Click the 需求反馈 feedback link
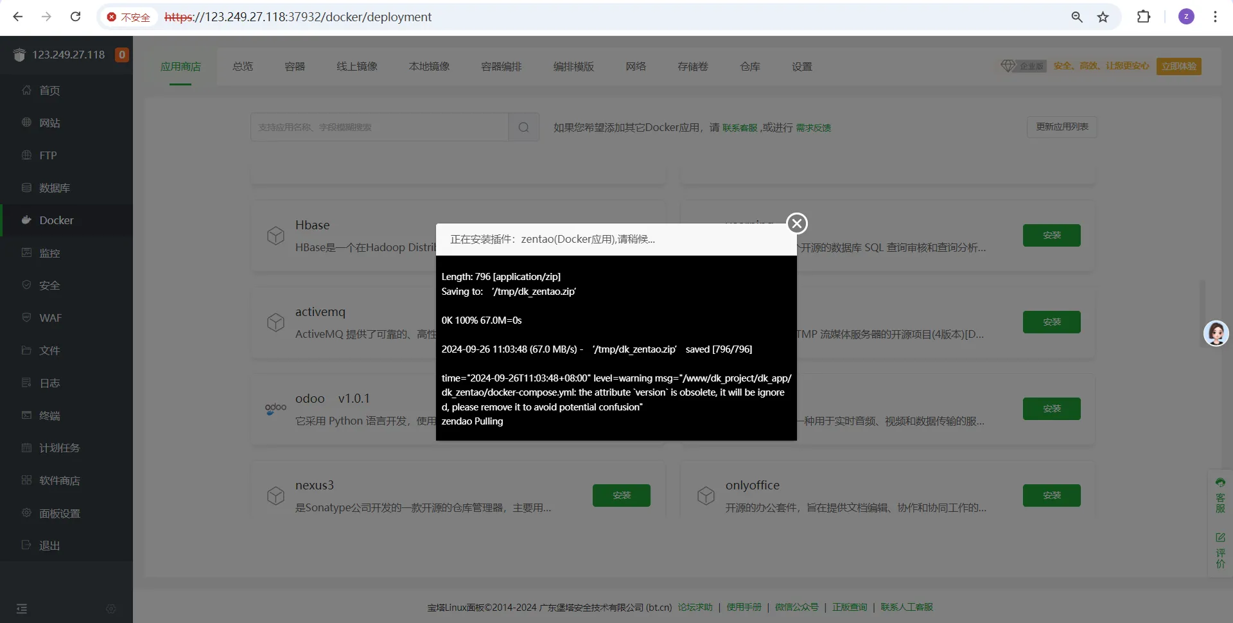The image size is (1233, 623). pyautogui.click(x=814, y=128)
